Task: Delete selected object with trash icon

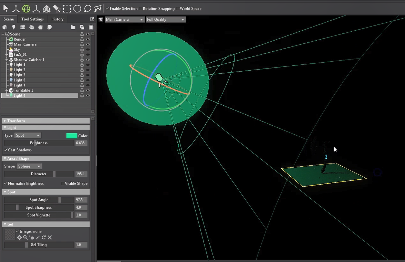Action: (x=91, y=27)
